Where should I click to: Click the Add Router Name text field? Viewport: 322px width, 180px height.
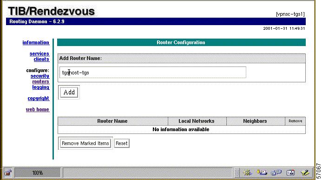pyautogui.click(x=153, y=73)
